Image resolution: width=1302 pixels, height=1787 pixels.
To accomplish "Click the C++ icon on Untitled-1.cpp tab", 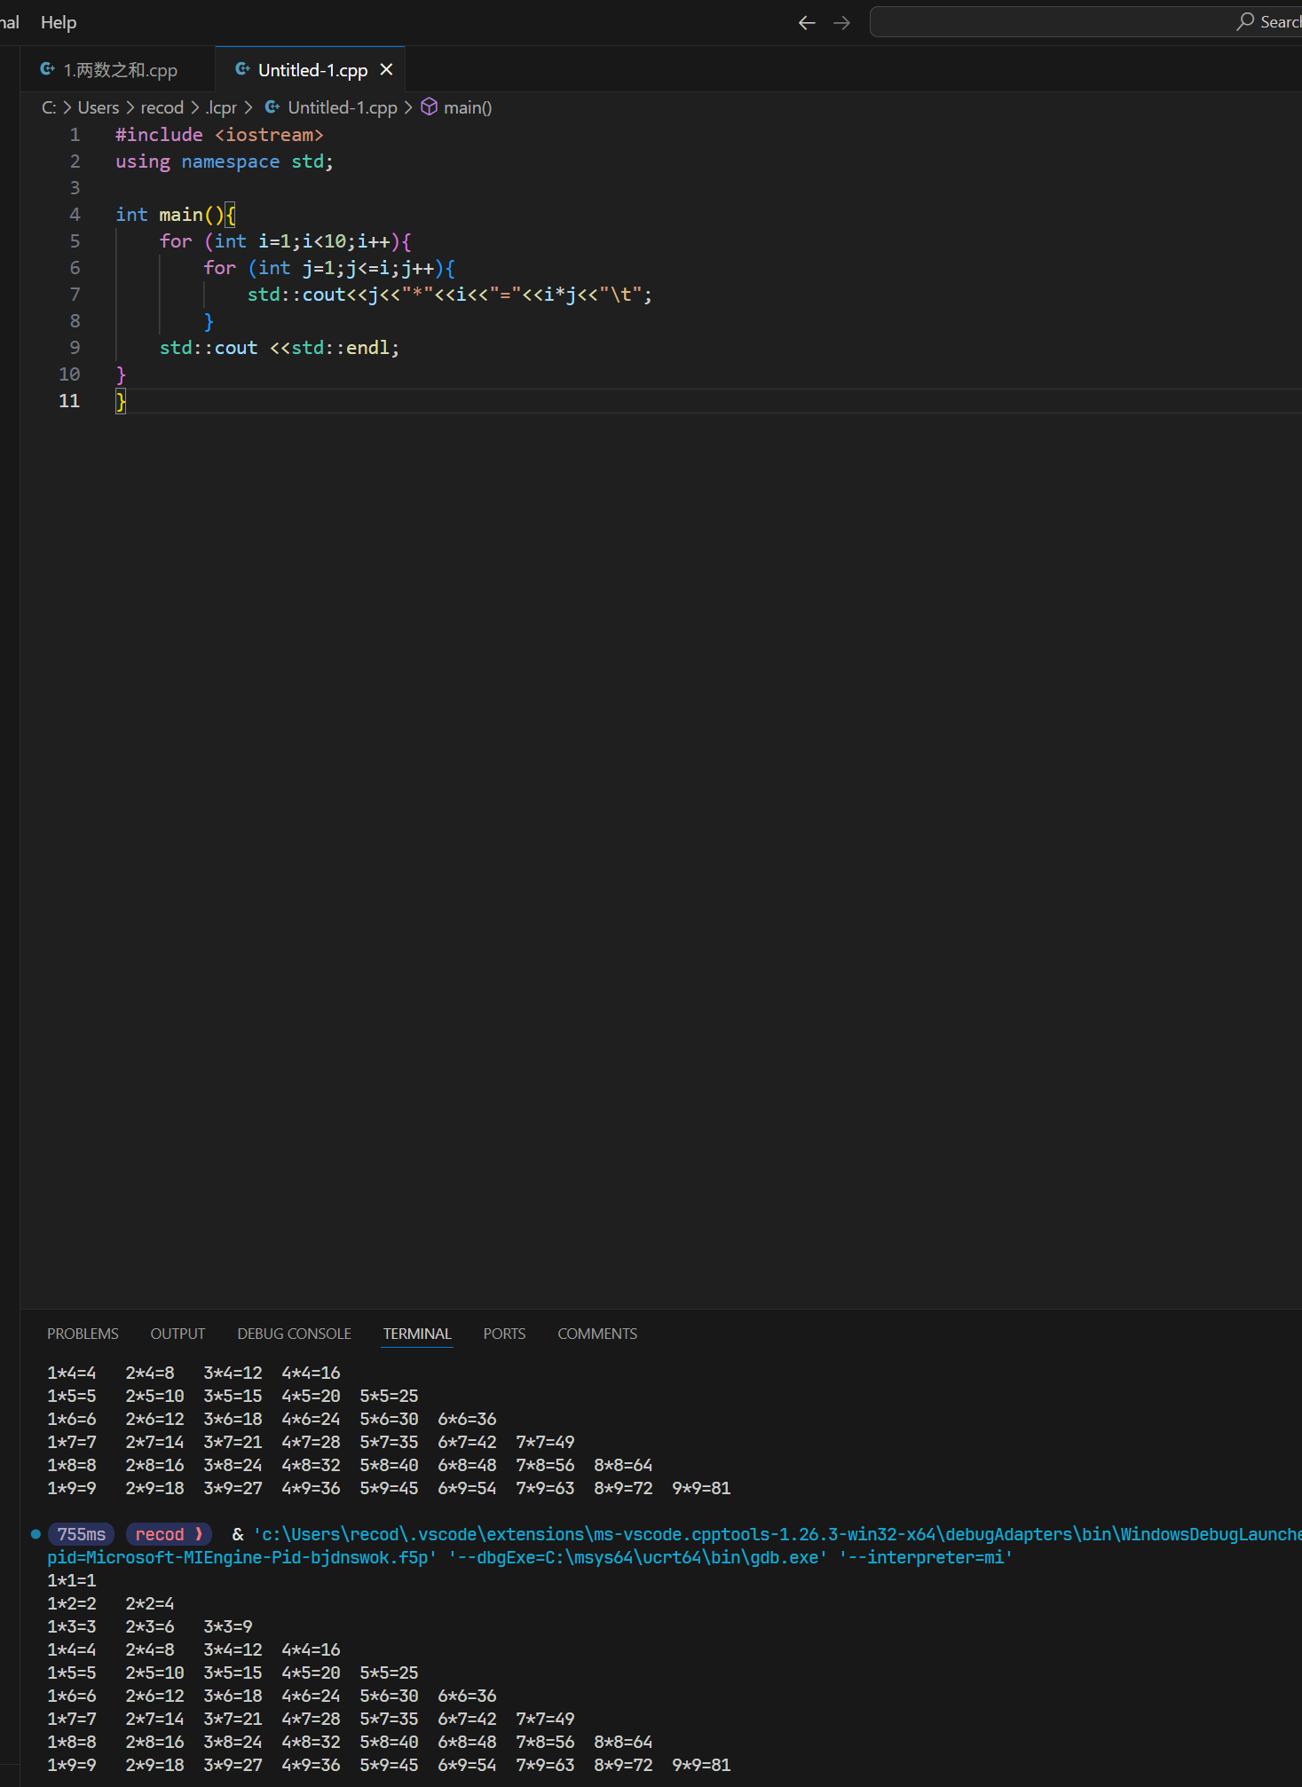I will point(241,69).
